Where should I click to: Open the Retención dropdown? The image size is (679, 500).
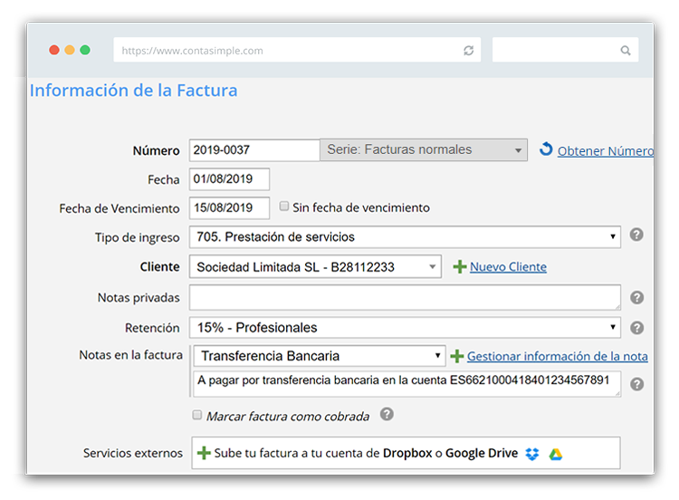[x=405, y=328]
